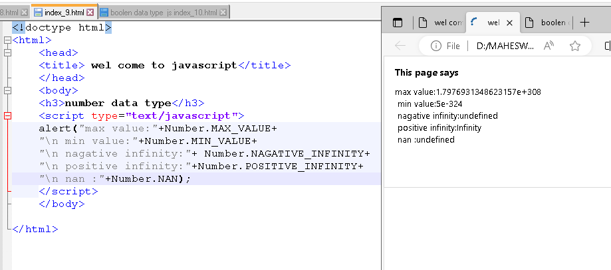Screen dimensions: 611x270
Task: Close the boolen data type index_10.html tab
Action: click(223, 13)
